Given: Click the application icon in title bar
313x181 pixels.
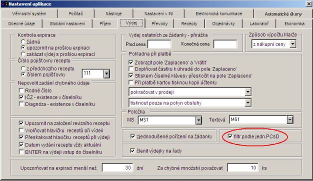Looking at the screenshot, I should click(4, 4).
